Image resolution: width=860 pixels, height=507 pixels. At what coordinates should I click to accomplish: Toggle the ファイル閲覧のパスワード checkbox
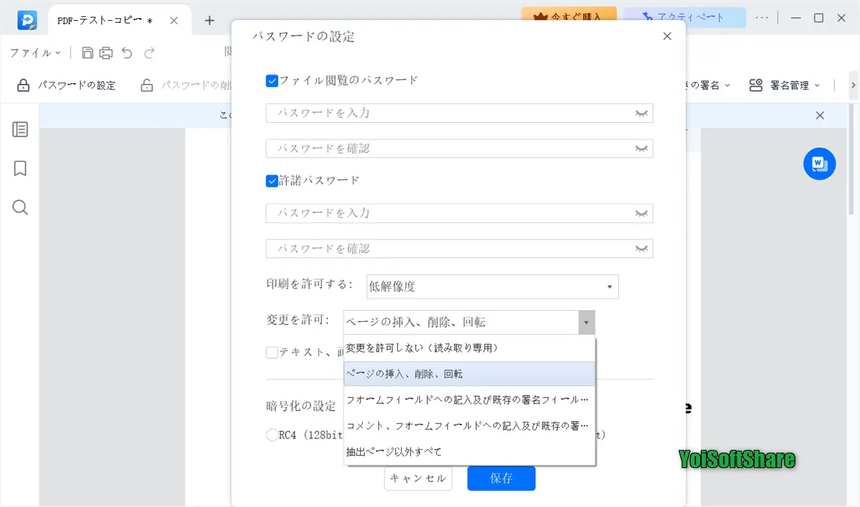point(272,81)
